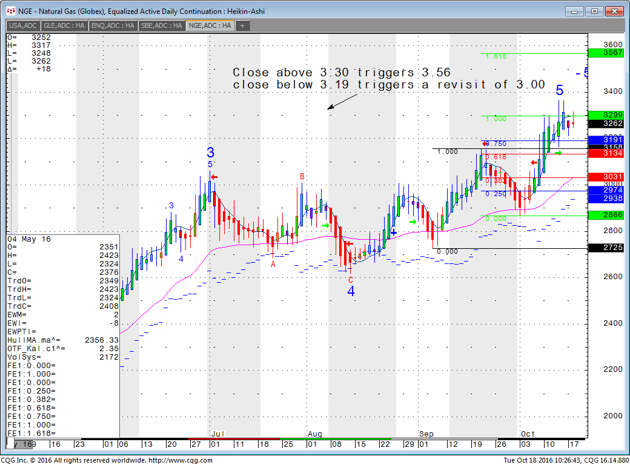Viewport: 630px width, 465px height.
Task: Click the green arrow marker near Sep 01
Action: pyautogui.click(x=413, y=222)
